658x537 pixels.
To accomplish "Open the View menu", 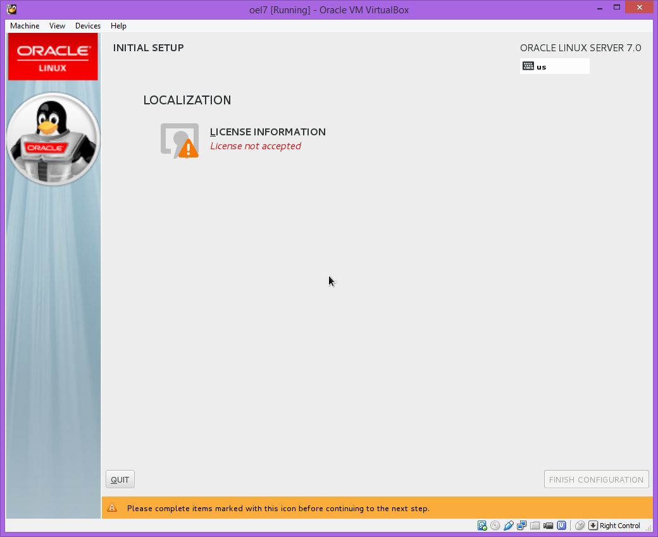I will tap(57, 25).
